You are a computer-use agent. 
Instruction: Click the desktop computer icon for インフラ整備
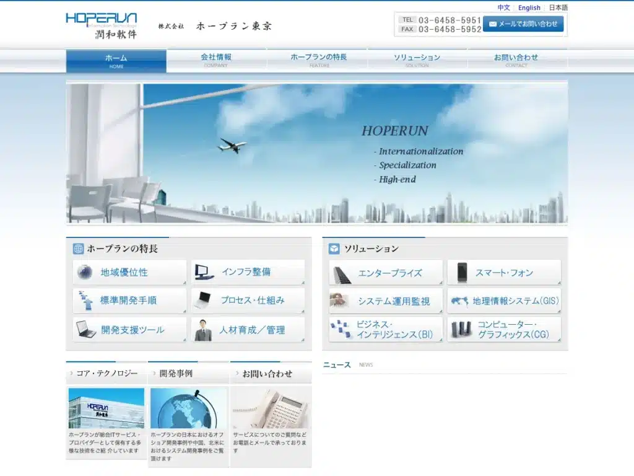204,272
